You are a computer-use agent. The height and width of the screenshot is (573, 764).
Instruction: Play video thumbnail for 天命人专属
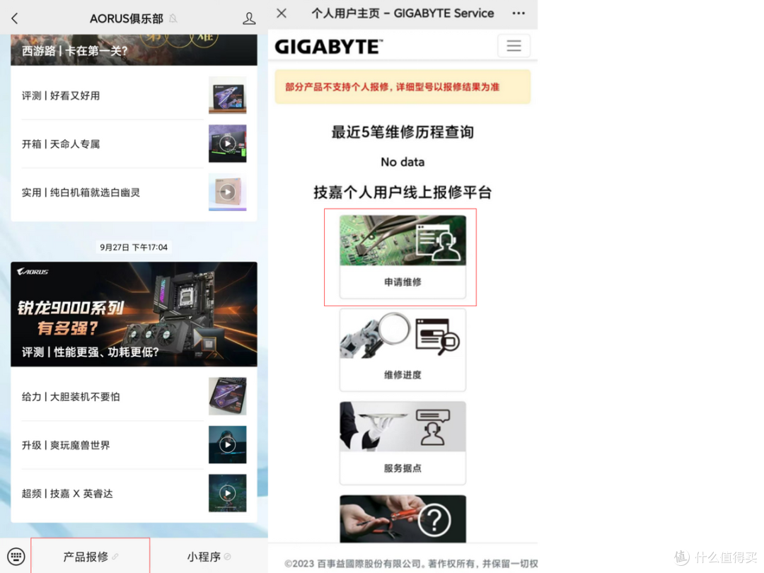click(x=228, y=143)
